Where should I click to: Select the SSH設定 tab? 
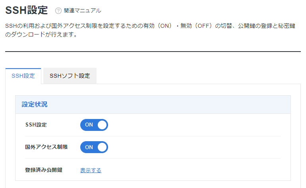click(x=23, y=76)
